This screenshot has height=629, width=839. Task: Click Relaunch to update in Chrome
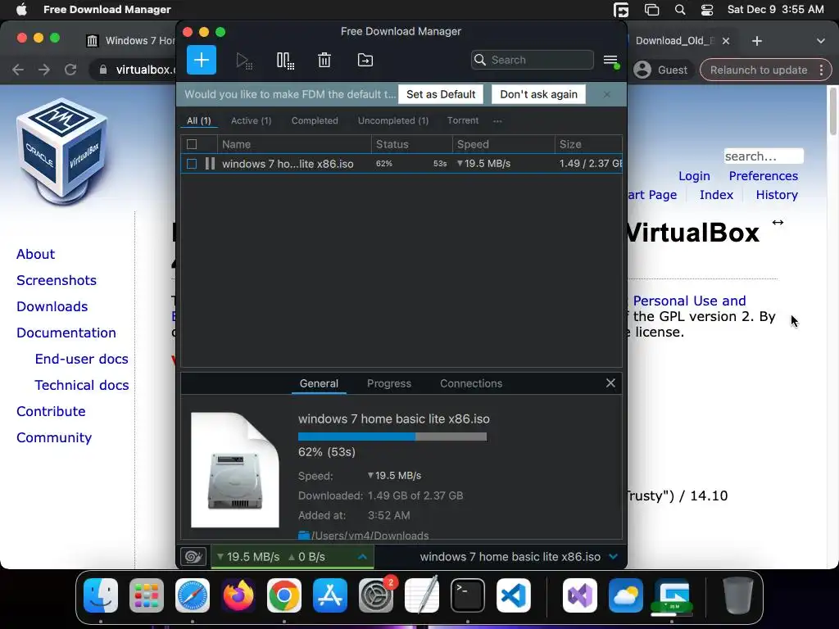(758, 70)
